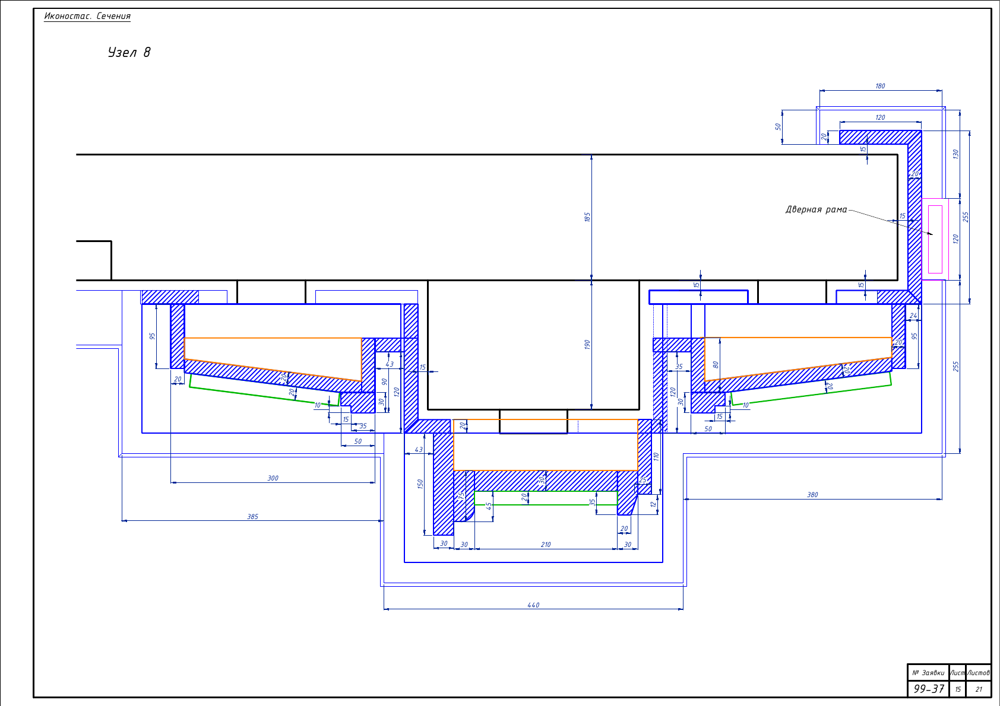Select the 90 vertical dimension value
This screenshot has width=1000, height=706.
(x=384, y=382)
